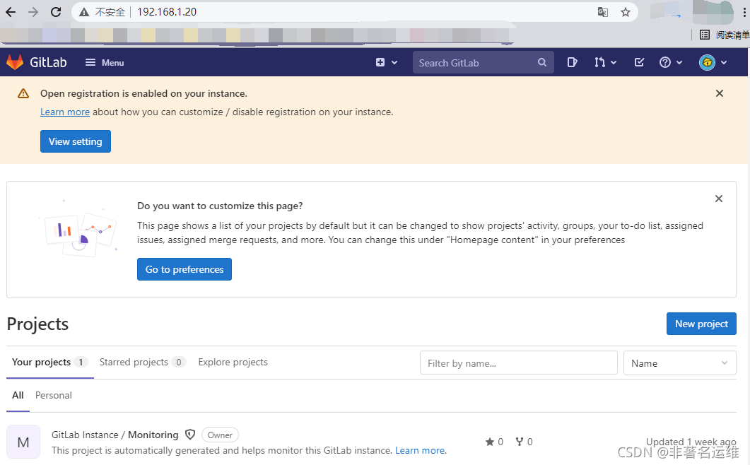750x465 pixels.
Task: Click the Owner badge
Action: point(220,435)
